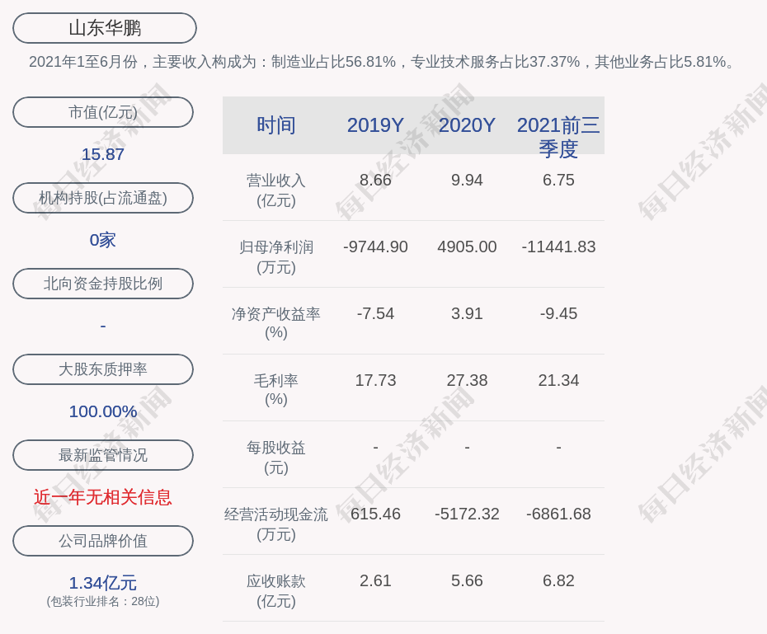Screen dimensions: 767x634
Task: Select revenue value 6.75
Action: click(558, 180)
